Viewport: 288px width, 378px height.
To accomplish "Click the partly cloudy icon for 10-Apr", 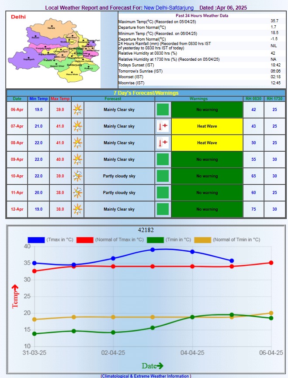I will point(78,176).
